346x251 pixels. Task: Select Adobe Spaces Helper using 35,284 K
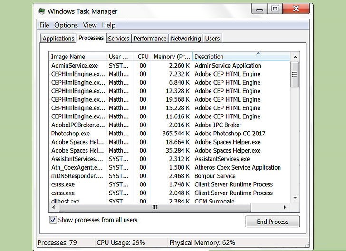[170, 151]
